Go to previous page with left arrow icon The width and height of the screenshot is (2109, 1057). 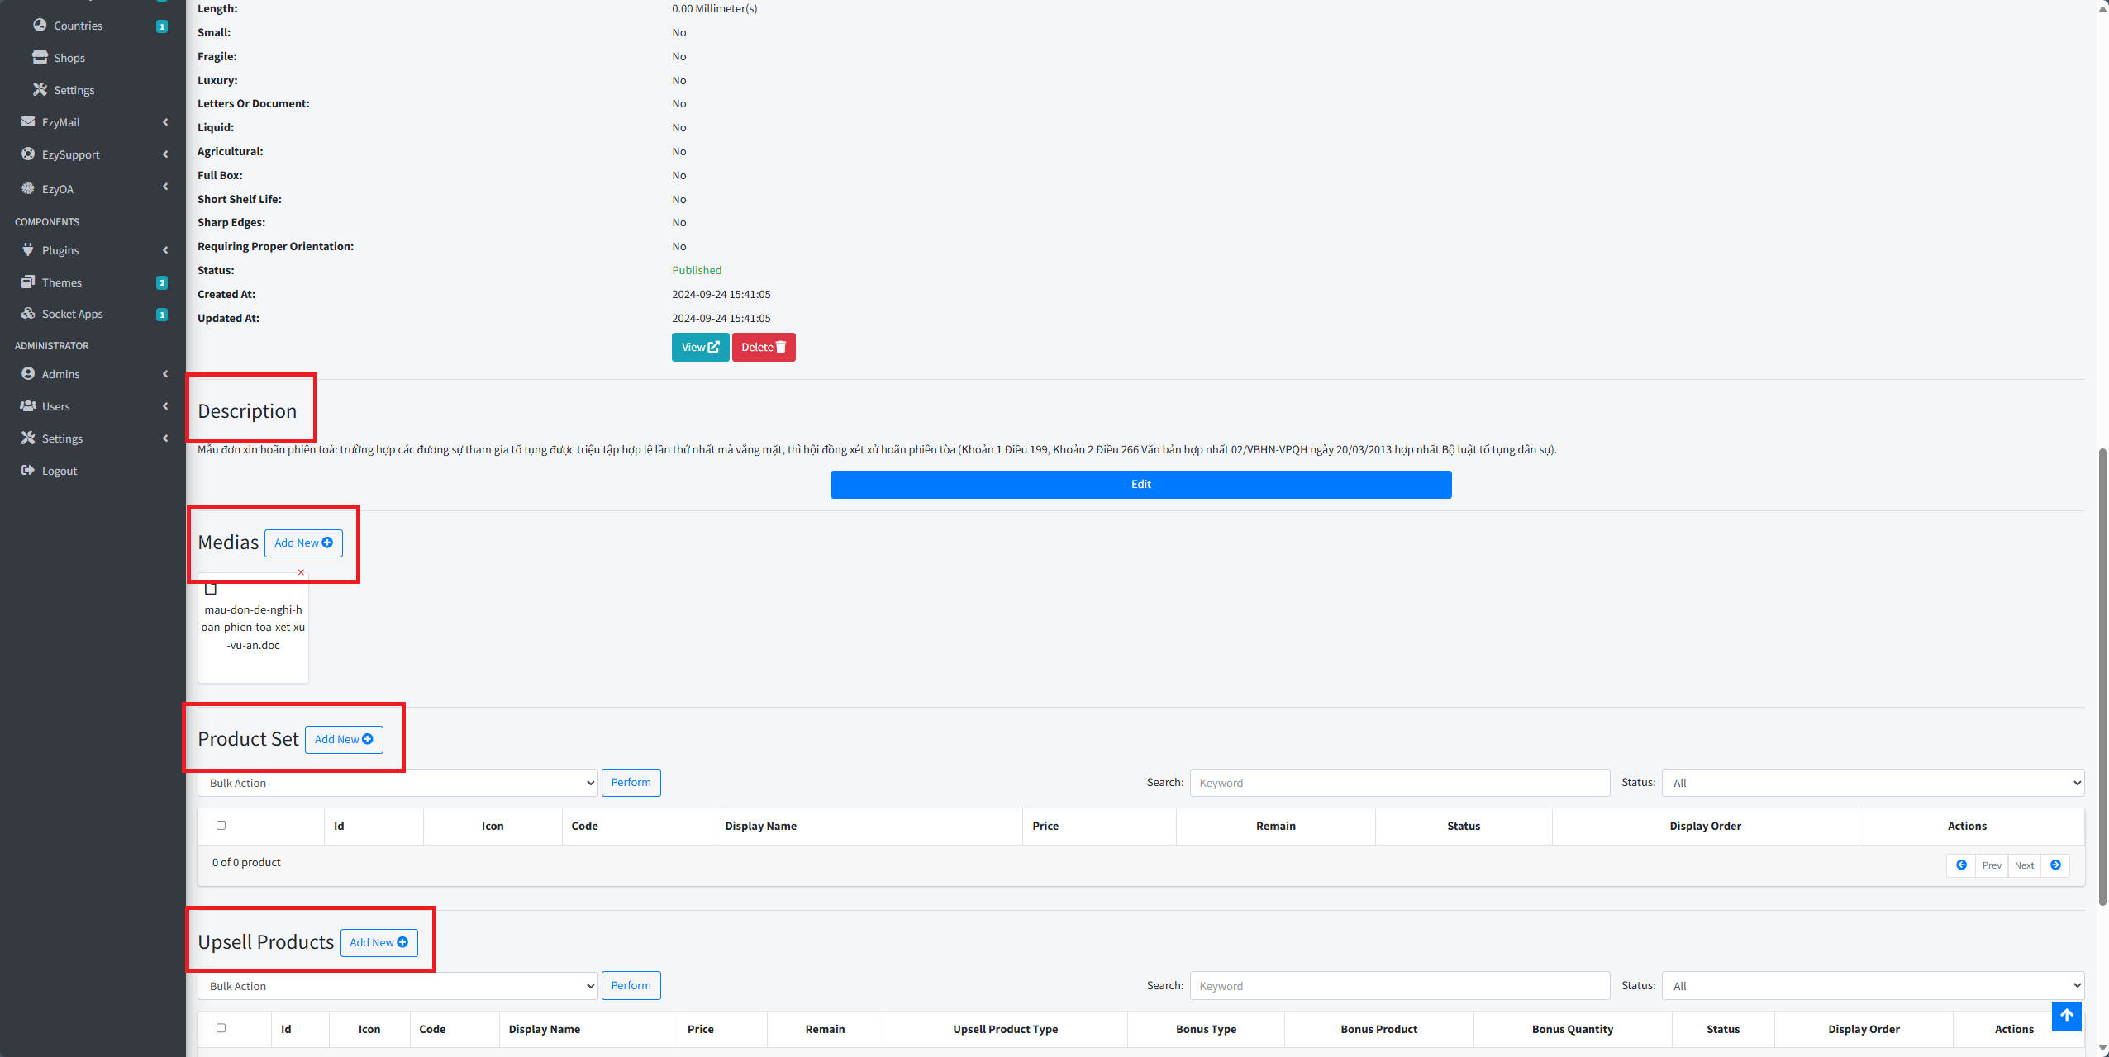click(1961, 865)
